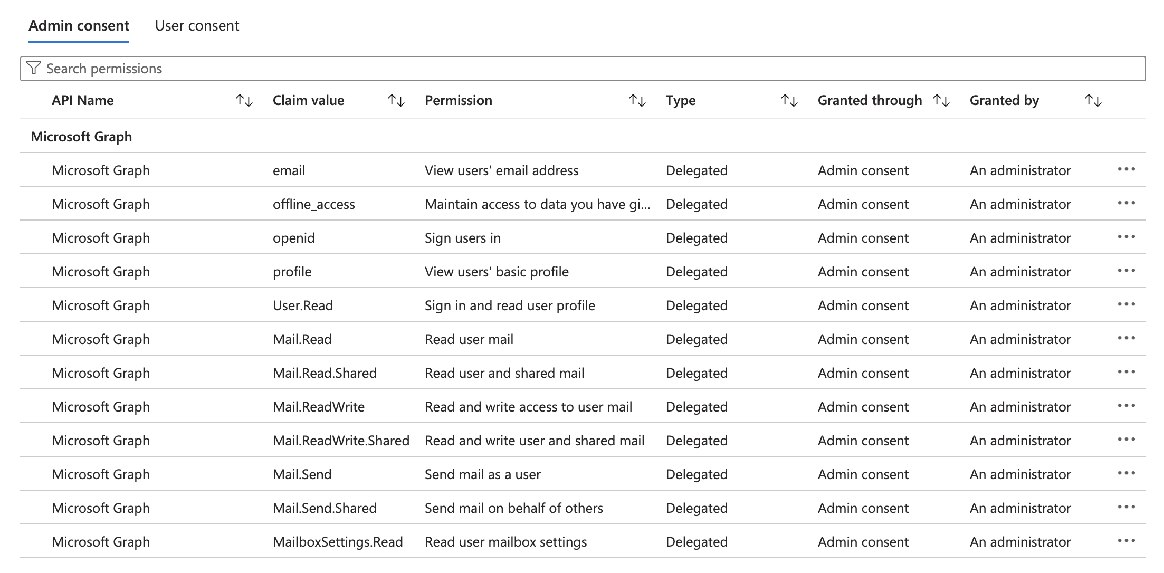1164x573 pixels.
Task: Sort by Claim value column arrows
Action: click(396, 100)
